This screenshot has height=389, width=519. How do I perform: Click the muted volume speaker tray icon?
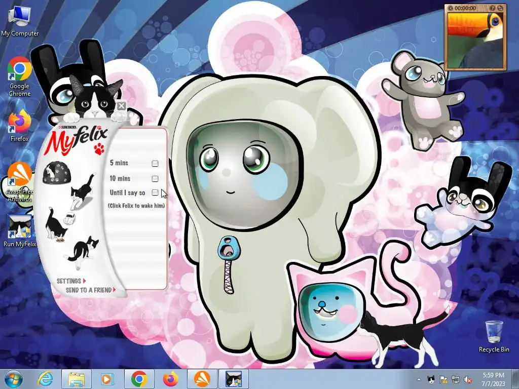pyautogui.click(x=468, y=379)
